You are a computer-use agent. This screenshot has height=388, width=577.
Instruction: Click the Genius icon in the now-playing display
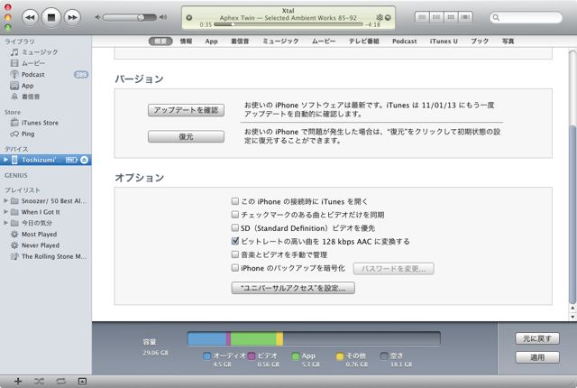(x=380, y=17)
